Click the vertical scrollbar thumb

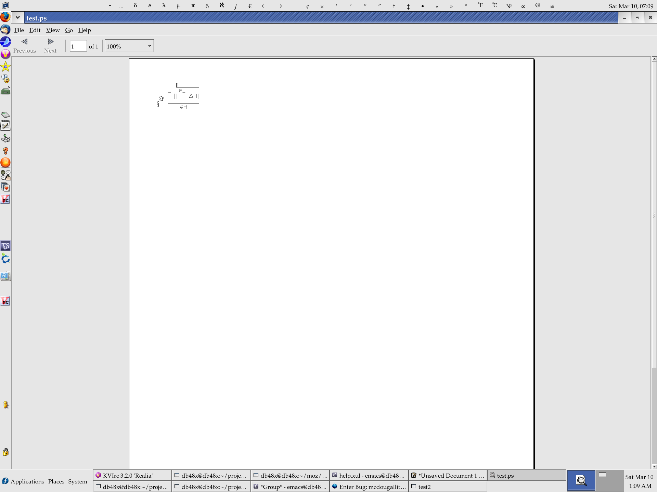pyautogui.click(x=654, y=215)
